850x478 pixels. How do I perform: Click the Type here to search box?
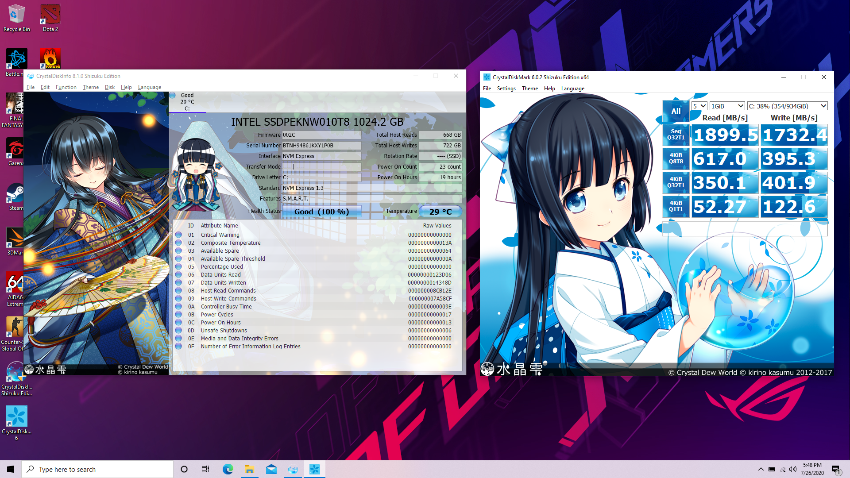click(97, 469)
